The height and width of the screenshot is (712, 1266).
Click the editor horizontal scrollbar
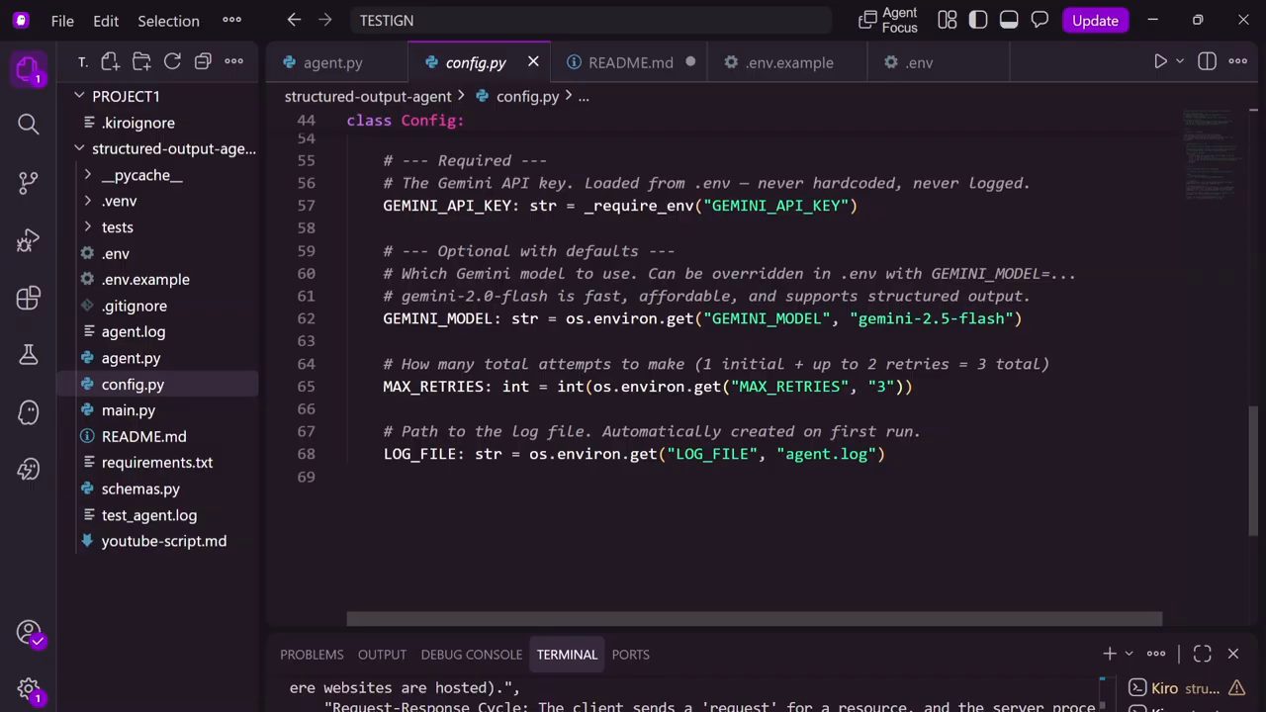pos(754,620)
